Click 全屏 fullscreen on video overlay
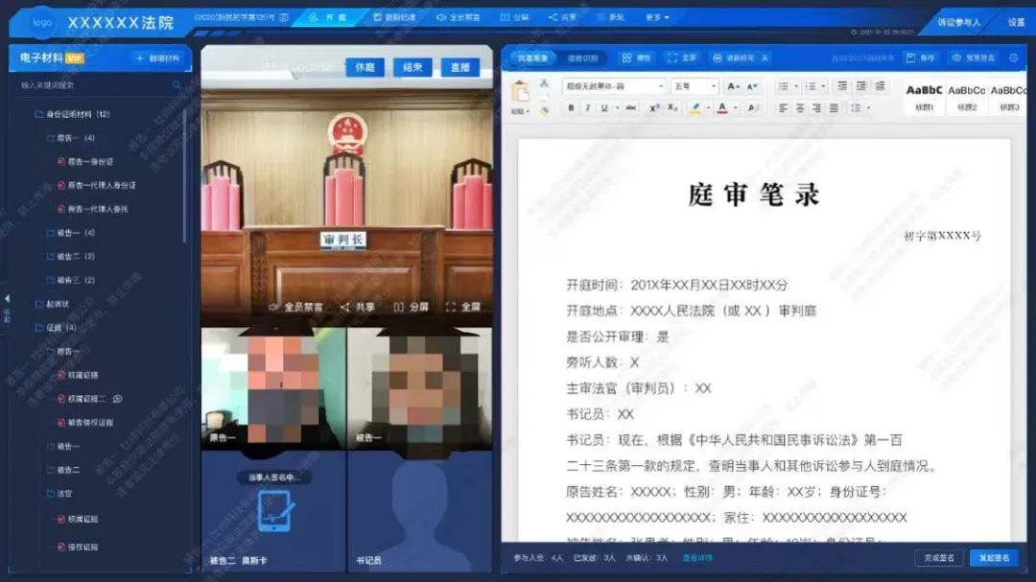The image size is (1036, 582). (x=463, y=307)
